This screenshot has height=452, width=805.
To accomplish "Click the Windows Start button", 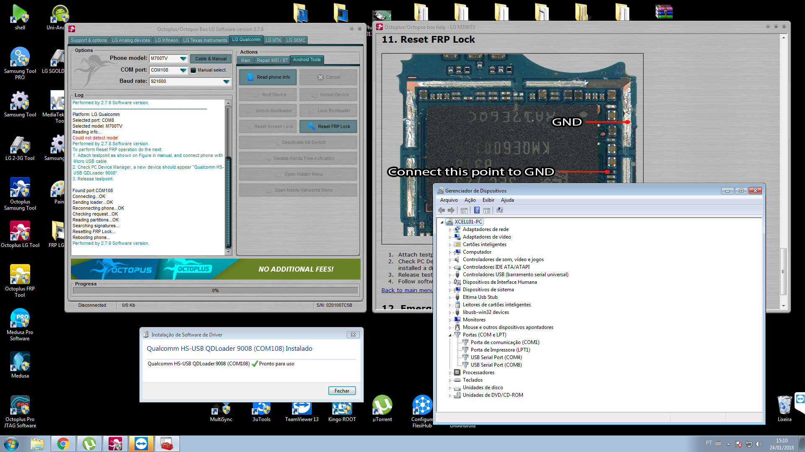I will point(12,444).
